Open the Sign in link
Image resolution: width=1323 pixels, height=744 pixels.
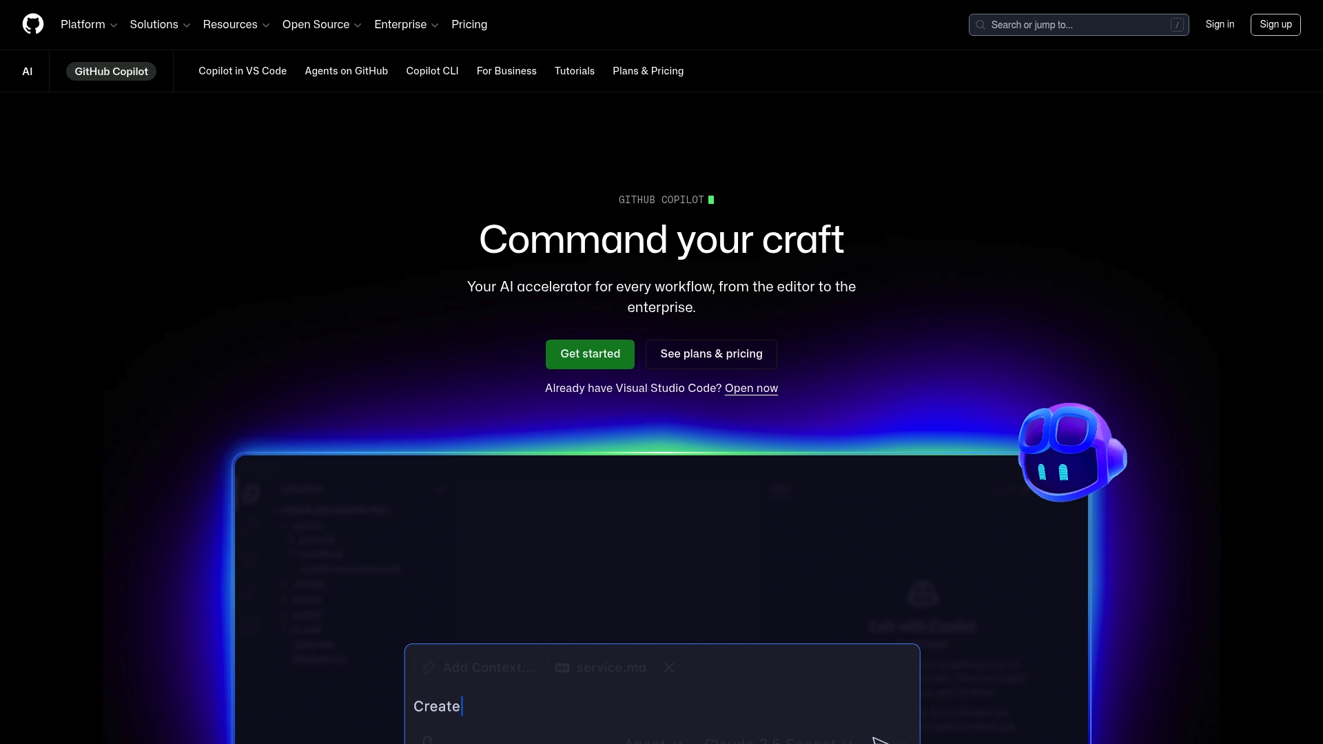(x=1220, y=24)
